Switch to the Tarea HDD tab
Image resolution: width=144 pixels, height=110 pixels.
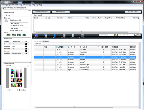click(x=46, y=41)
